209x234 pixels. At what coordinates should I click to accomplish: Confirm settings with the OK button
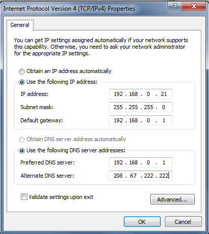pos(142,222)
